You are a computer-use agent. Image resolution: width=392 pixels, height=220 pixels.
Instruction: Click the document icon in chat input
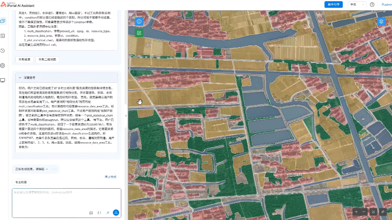[x=100, y=213]
